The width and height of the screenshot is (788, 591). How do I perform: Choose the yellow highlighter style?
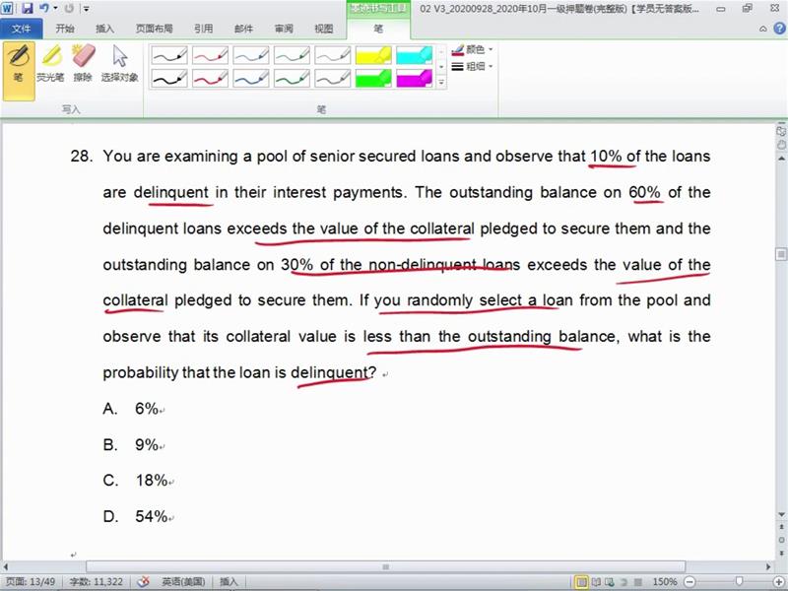[373, 55]
